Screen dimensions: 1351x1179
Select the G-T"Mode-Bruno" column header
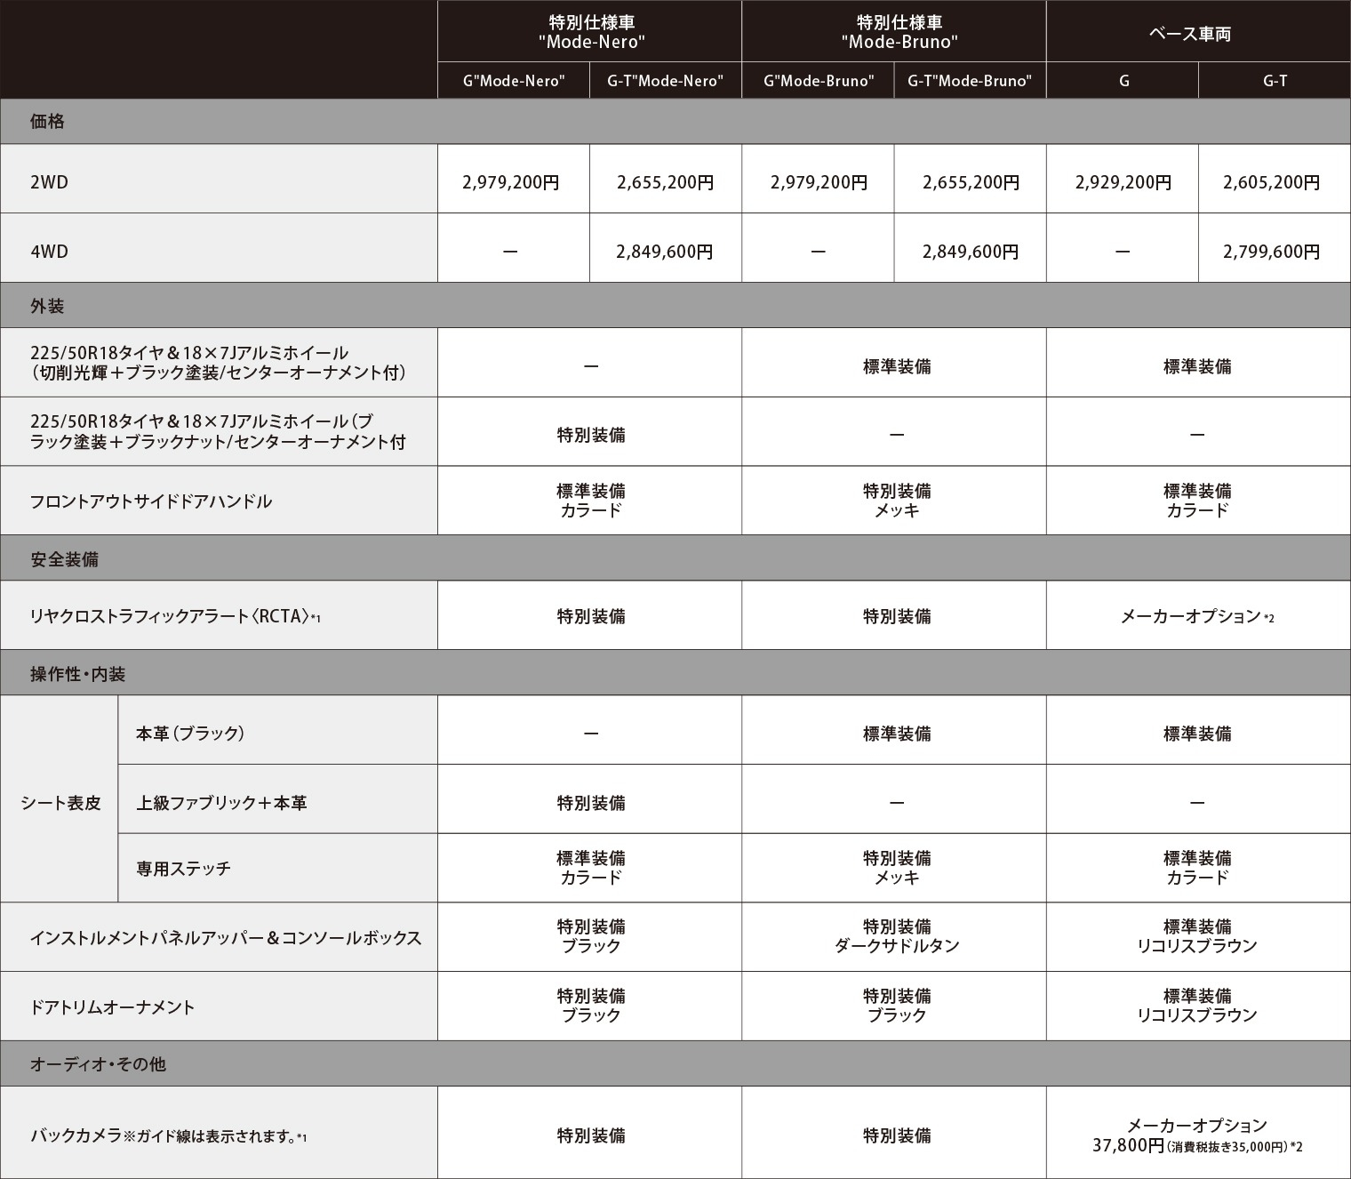click(x=970, y=81)
